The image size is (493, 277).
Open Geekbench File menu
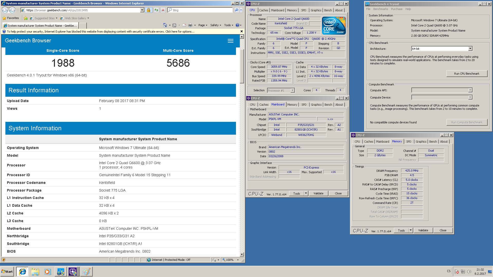[368, 9]
